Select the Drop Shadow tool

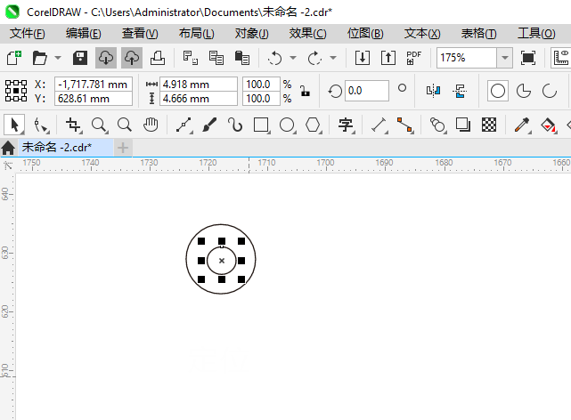[463, 125]
